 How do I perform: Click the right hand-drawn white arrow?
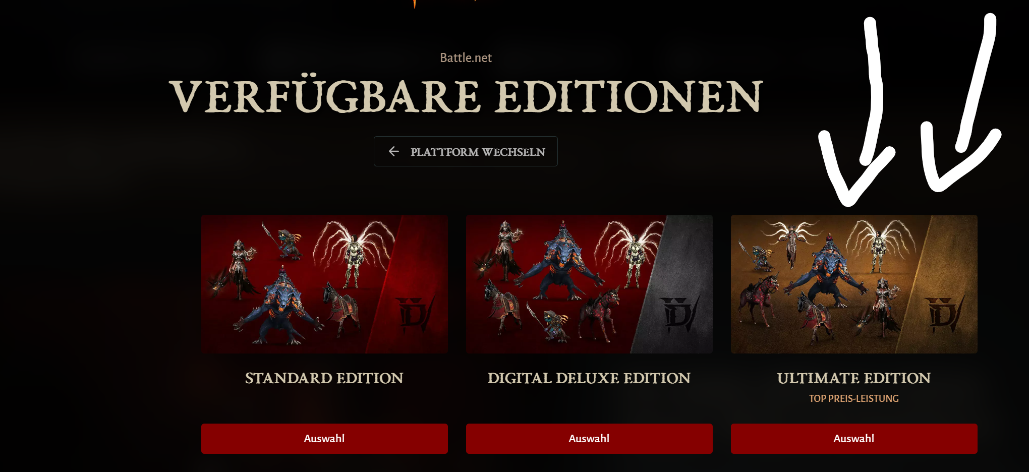click(961, 103)
